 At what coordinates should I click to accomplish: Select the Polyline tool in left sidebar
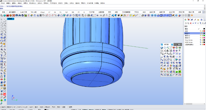tap(2, 22)
